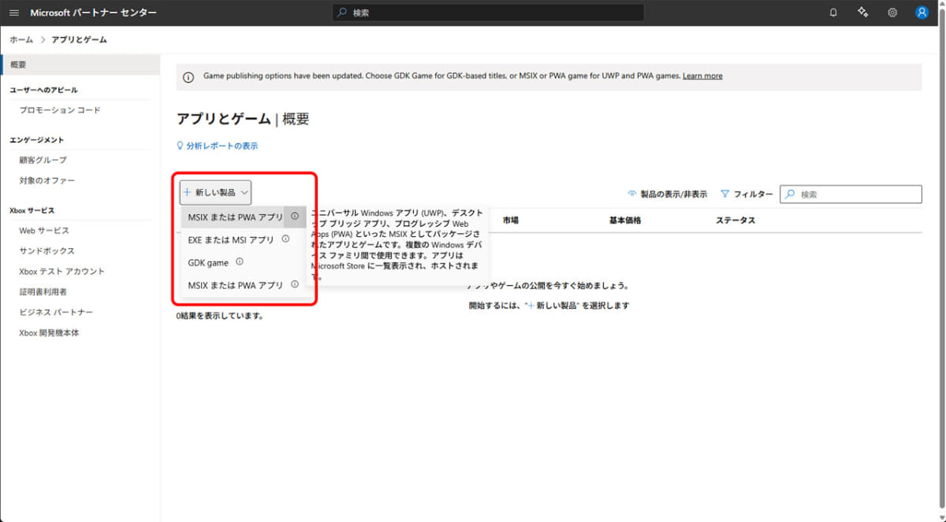Click the Xbox サービス section heading
The image size is (946, 522).
tap(32, 210)
